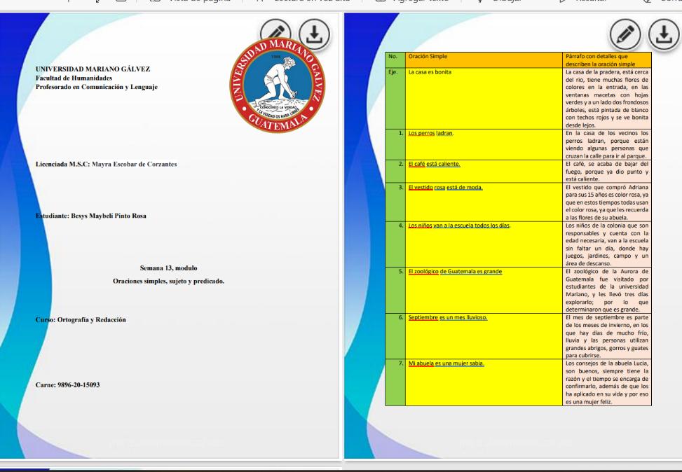
Task: Click the 'Facultad de Humanidades' line
Action: [x=74, y=78]
